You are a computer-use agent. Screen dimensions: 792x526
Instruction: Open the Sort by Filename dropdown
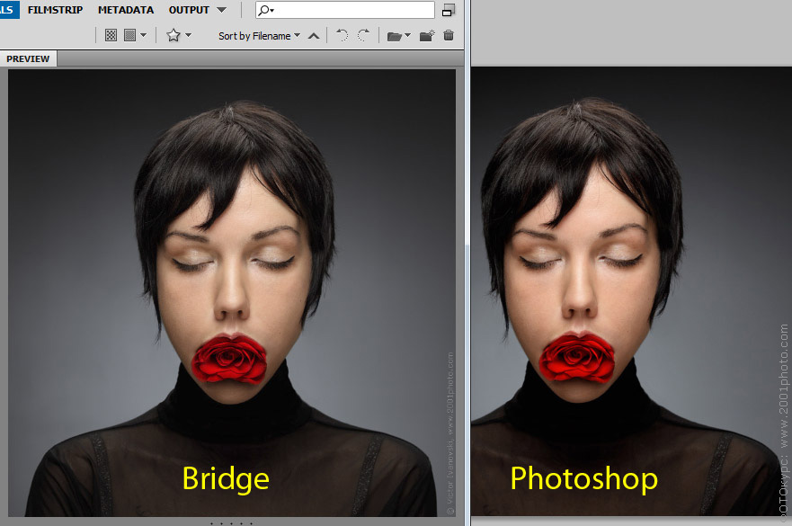tap(259, 36)
